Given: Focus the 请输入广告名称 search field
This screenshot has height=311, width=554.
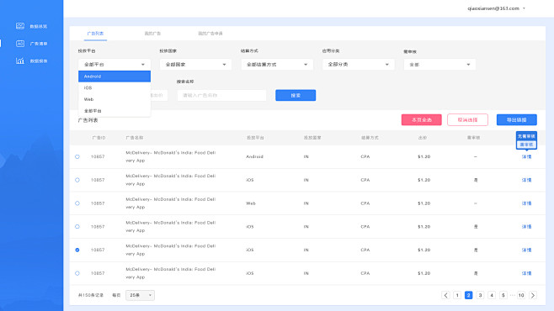Looking at the screenshot, I should coord(221,95).
